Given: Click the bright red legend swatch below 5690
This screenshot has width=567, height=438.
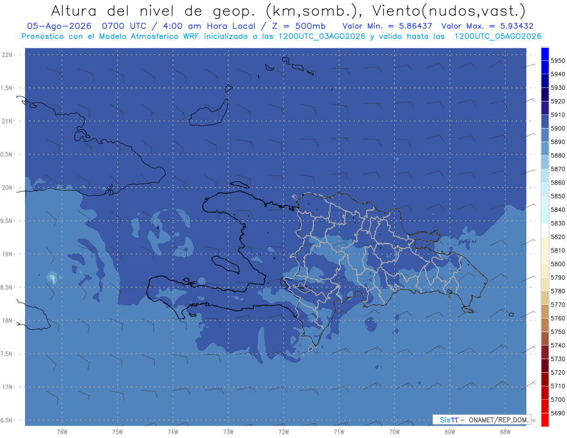Looking at the screenshot, I should (x=544, y=420).
